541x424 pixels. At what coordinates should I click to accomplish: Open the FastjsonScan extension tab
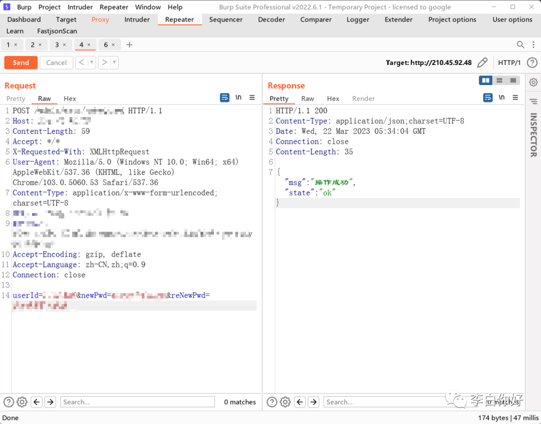click(57, 31)
